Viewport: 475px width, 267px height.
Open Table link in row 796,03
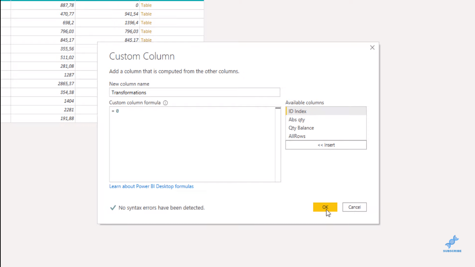[x=146, y=31]
